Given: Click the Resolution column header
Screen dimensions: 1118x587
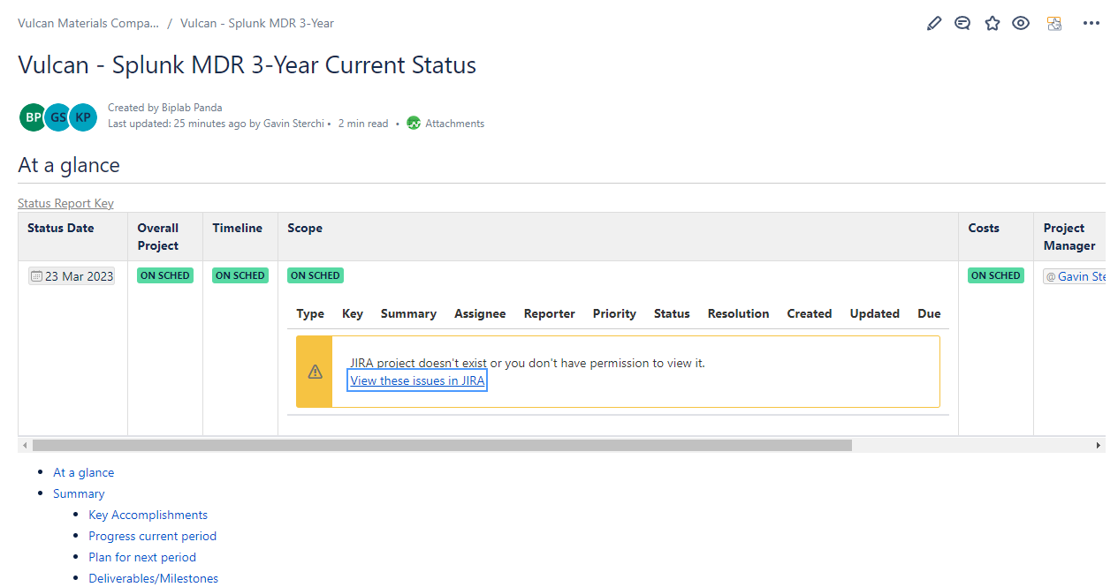Looking at the screenshot, I should click(x=739, y=313).
